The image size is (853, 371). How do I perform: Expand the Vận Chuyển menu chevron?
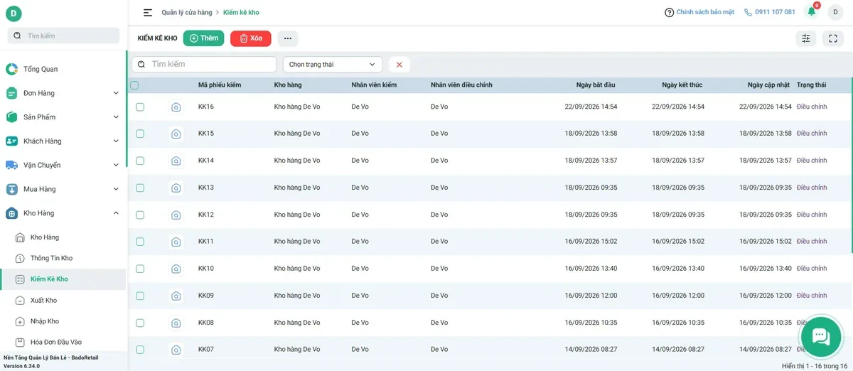pos(116,165)
